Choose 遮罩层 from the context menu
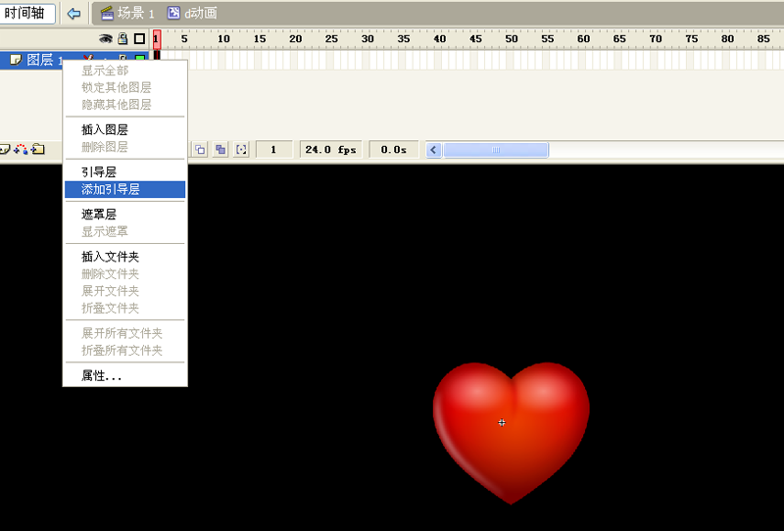 [125, 215]
